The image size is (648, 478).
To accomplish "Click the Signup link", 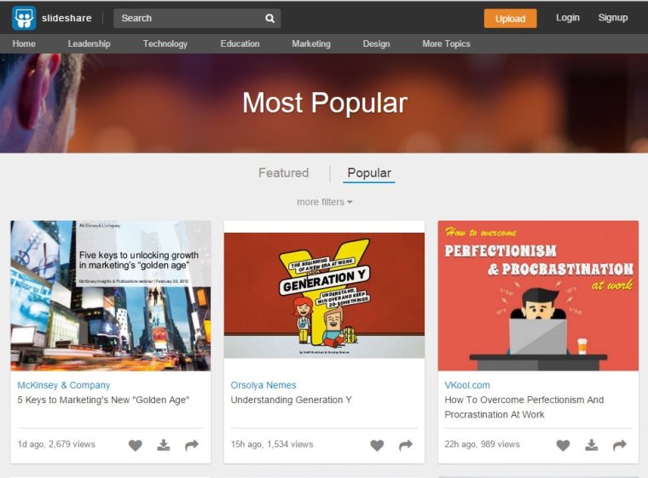I will click(x=613, y=18).
